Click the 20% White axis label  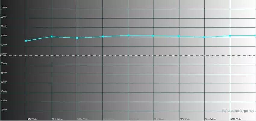(x=57, y=119)
